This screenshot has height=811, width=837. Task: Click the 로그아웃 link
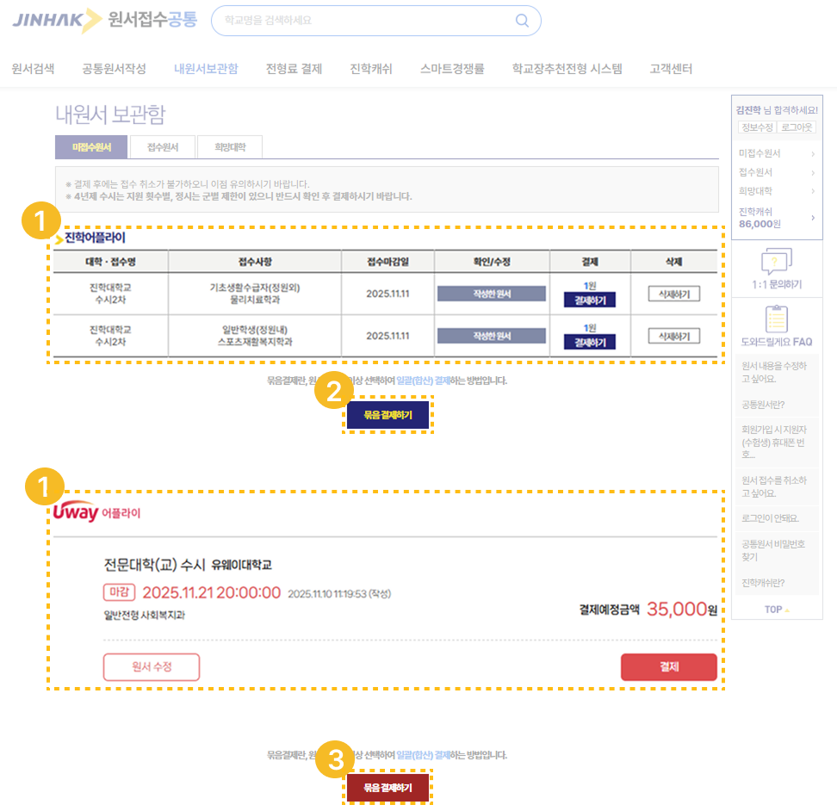(797, 128)
